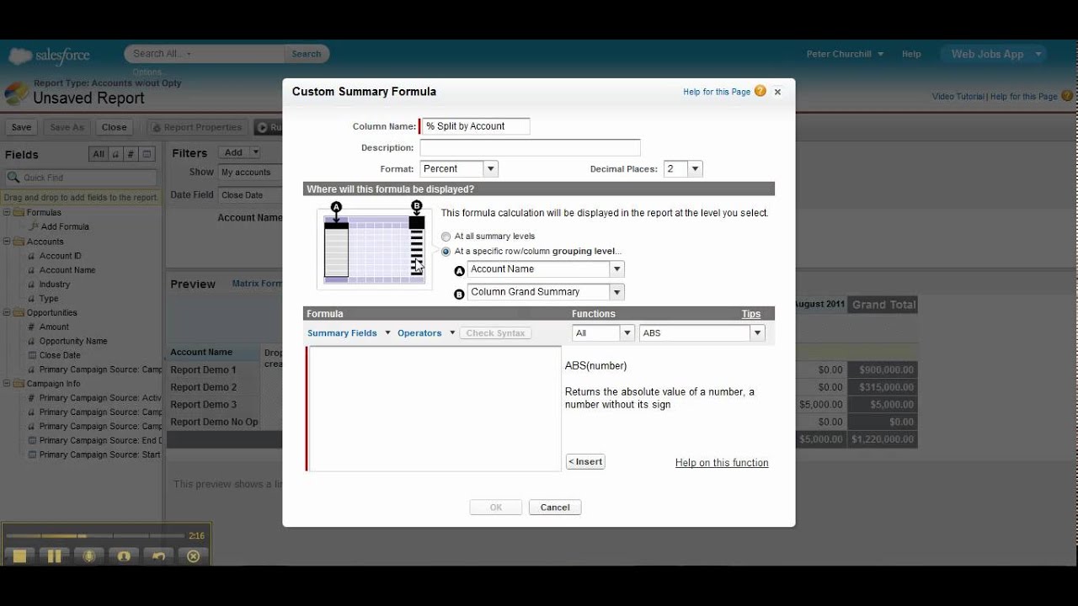Viewport: 1078px width, 606px height.
Task: Open the Peter Churchill user menu
Action: (845, 54)
